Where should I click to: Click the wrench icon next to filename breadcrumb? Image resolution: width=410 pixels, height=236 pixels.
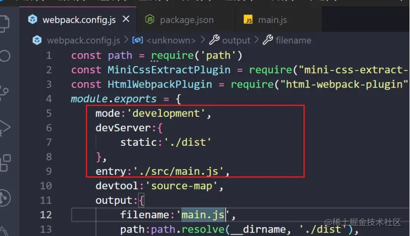[x=268, y=40]
